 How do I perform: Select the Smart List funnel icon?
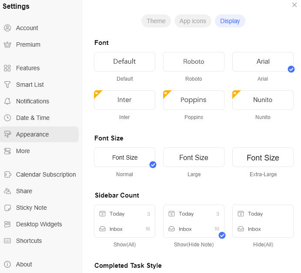7,85
